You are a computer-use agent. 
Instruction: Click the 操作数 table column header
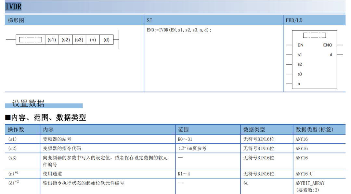(x=16, y=129)
